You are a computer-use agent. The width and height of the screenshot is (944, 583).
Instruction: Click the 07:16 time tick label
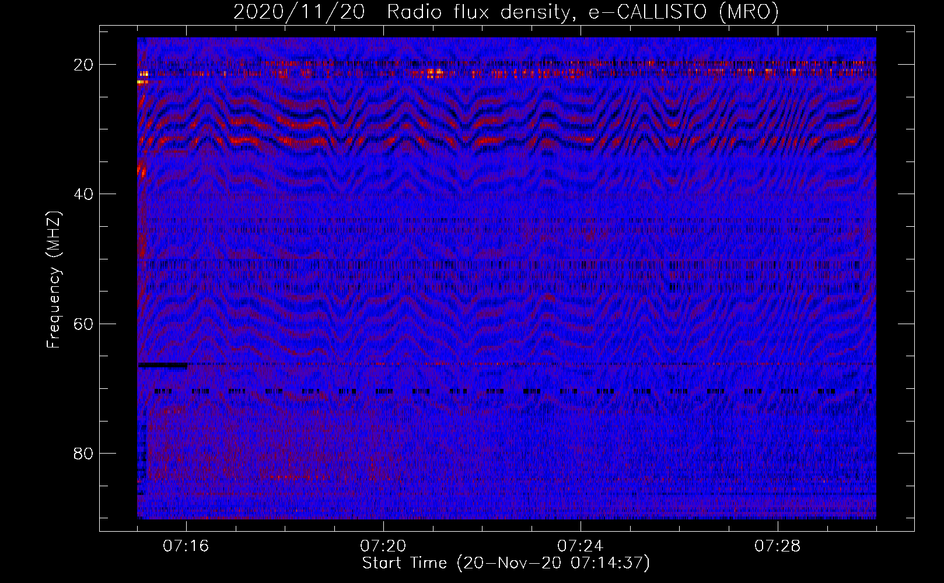point(186,546)
